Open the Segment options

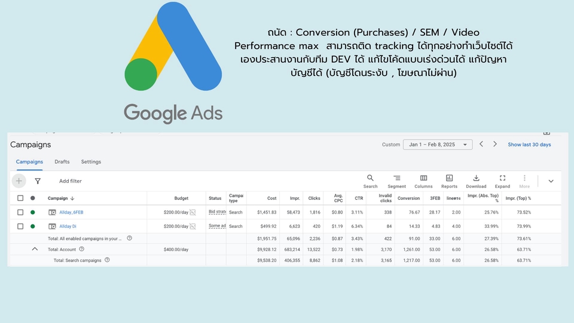396,181
